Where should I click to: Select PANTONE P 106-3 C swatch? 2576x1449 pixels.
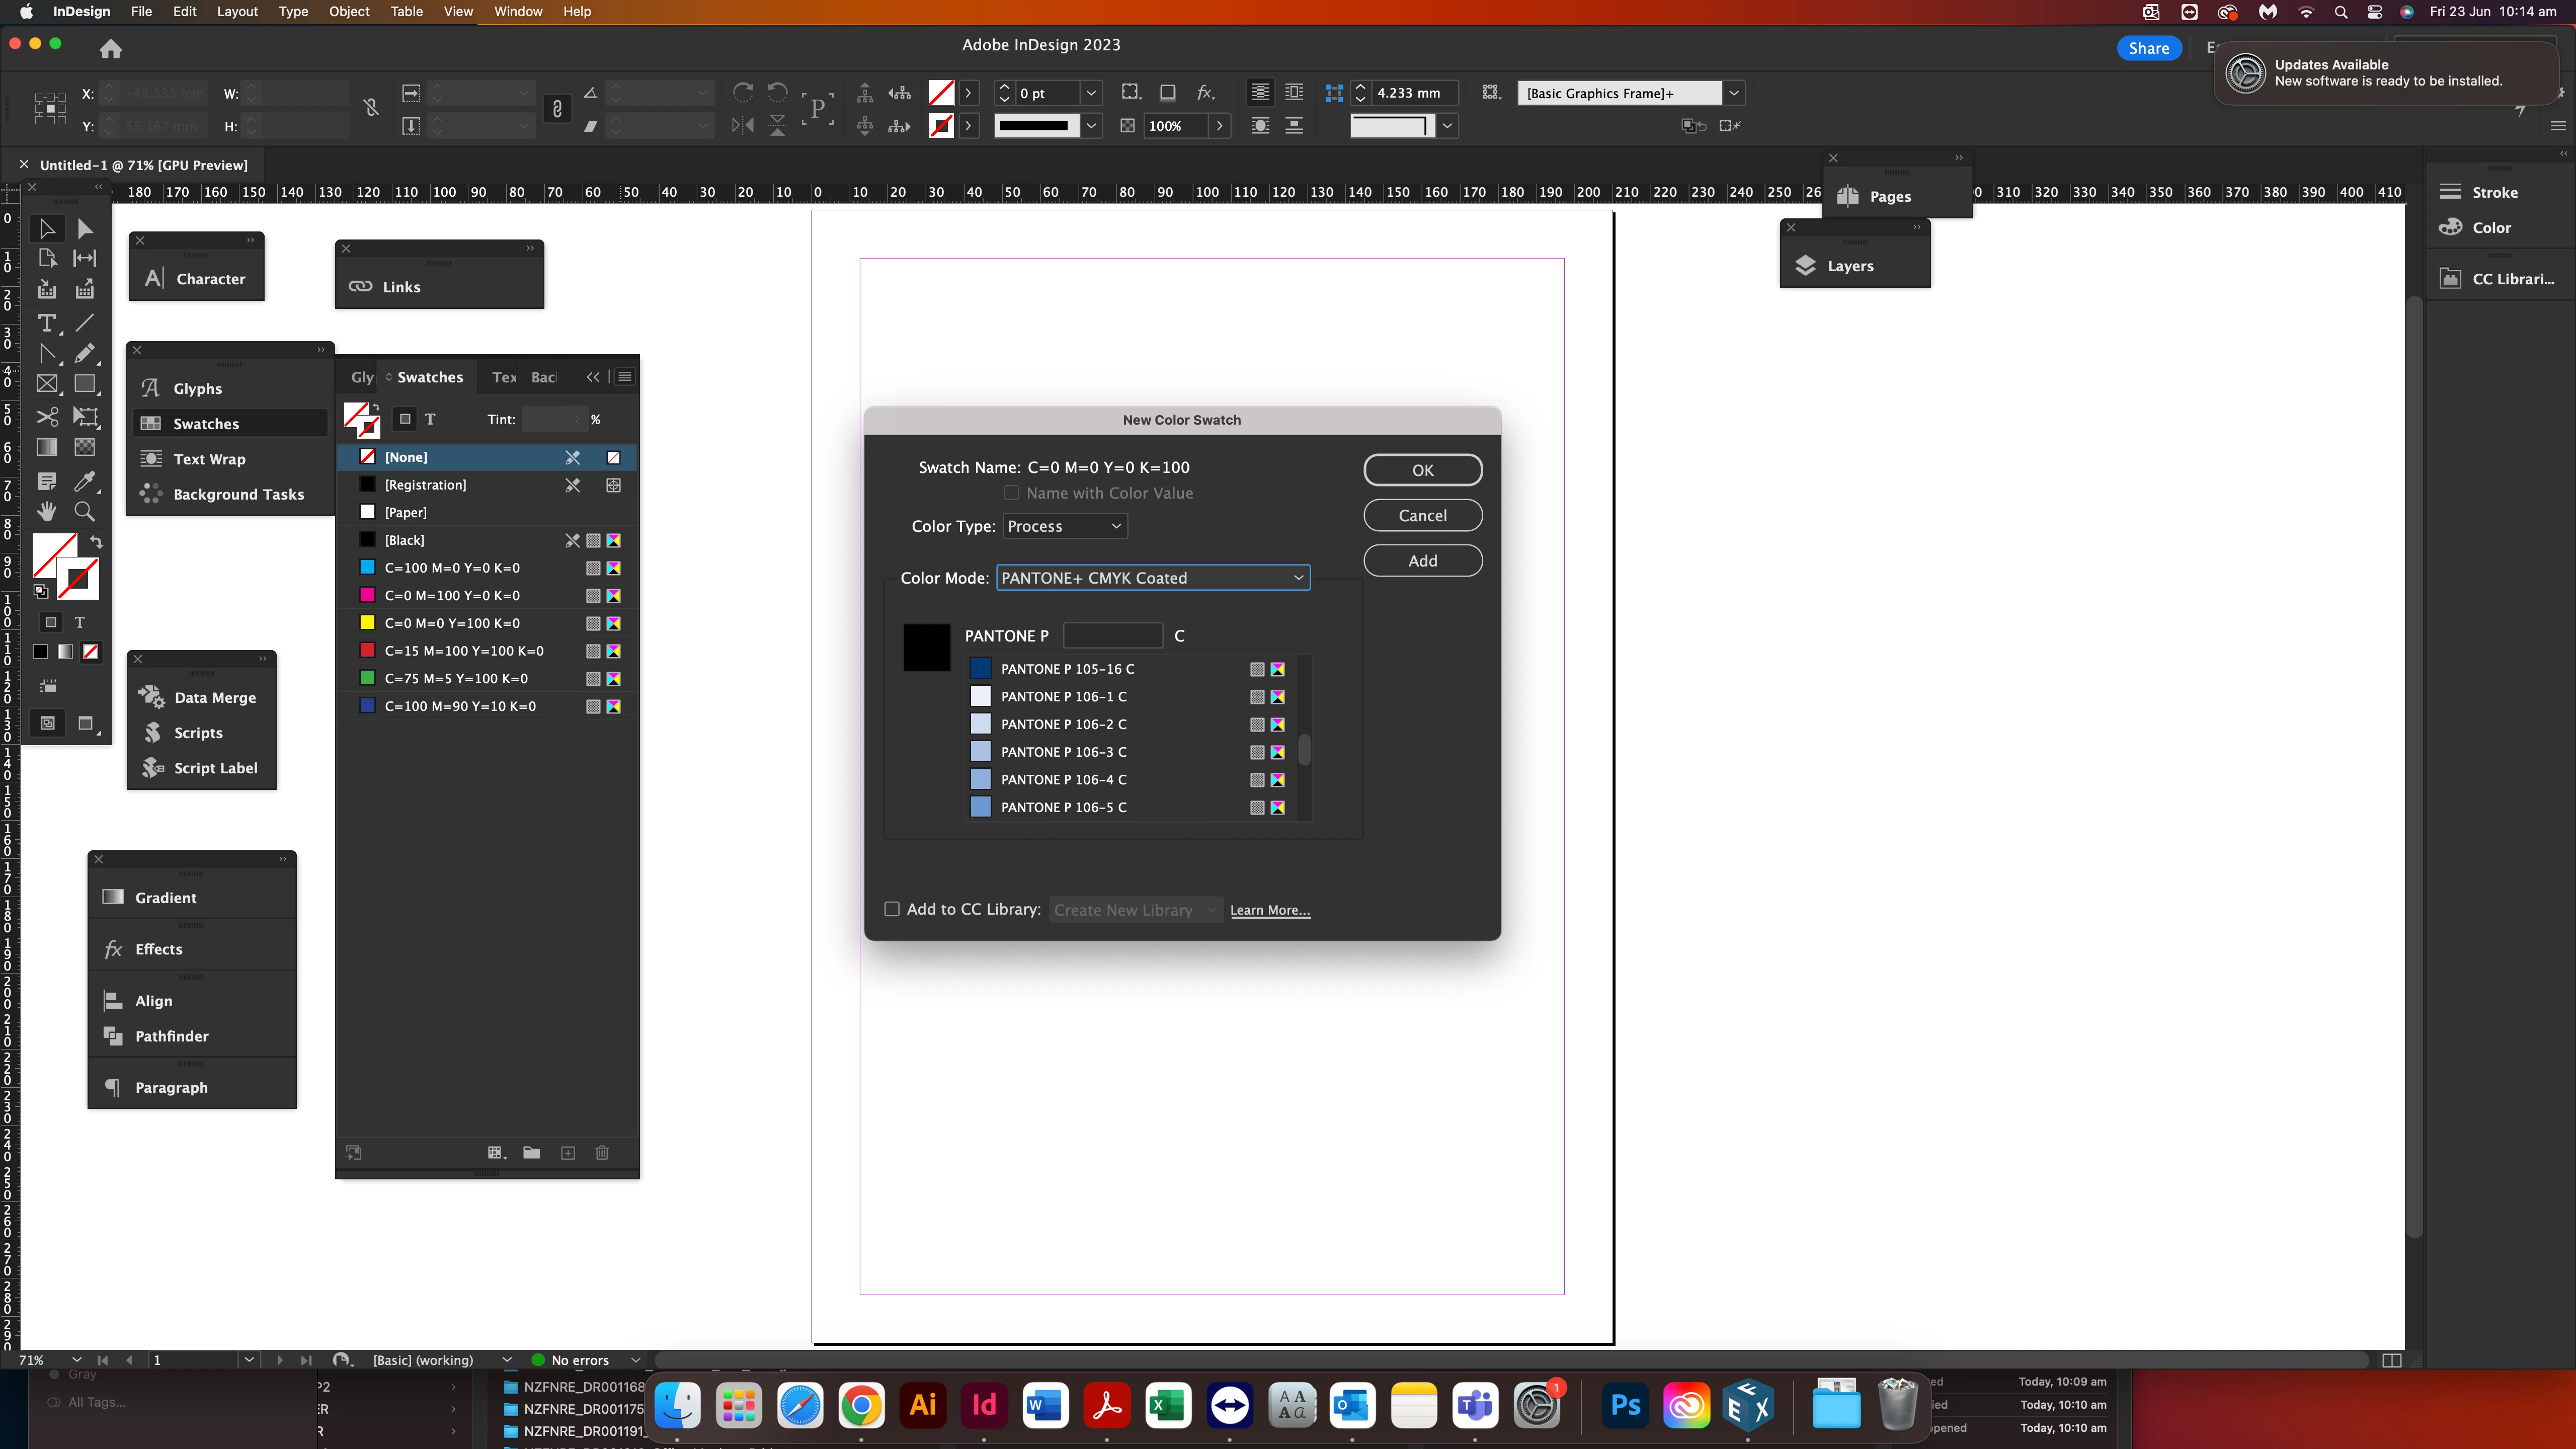point(1063,752)
